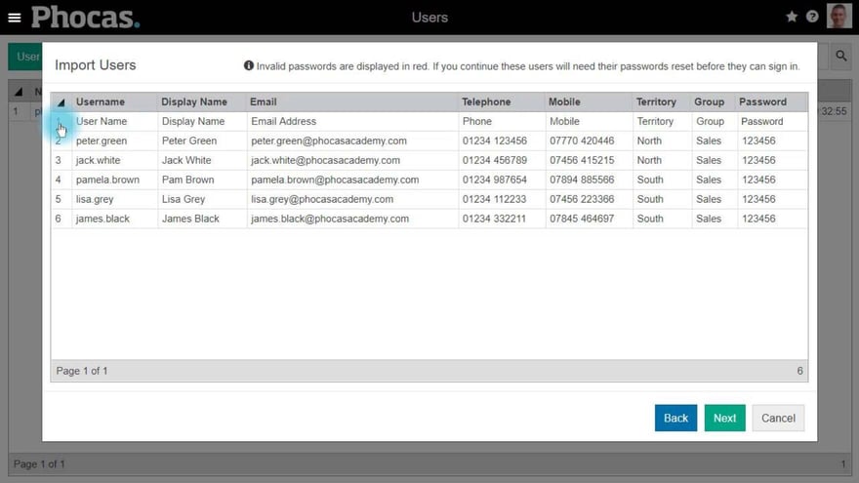Open the help question mark icon
Screen dimensions: 859x483
tap(812, 17)
